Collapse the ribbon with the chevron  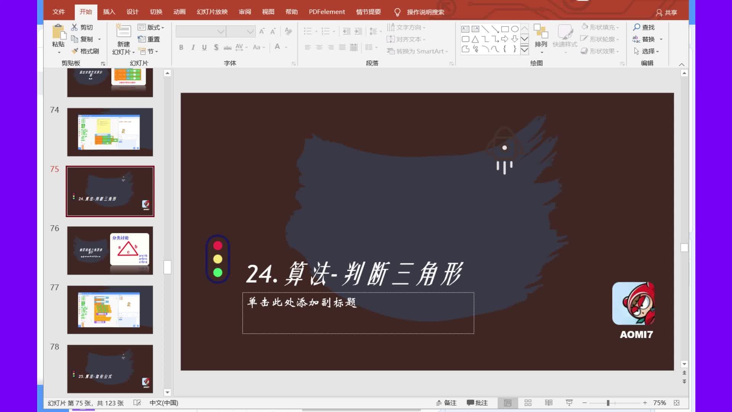click(x=682, y=64)
